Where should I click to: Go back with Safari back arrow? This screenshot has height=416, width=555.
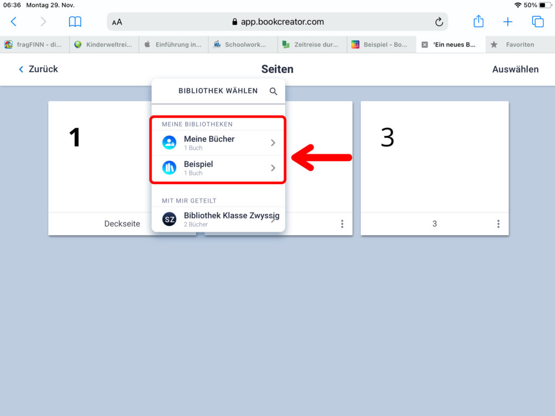[x=14, y=22]
